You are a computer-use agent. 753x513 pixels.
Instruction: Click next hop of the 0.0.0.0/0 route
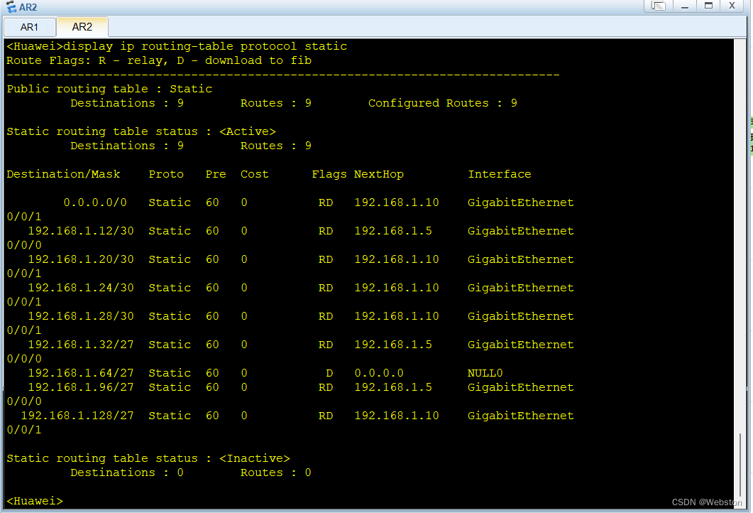(x=397, y=202)
